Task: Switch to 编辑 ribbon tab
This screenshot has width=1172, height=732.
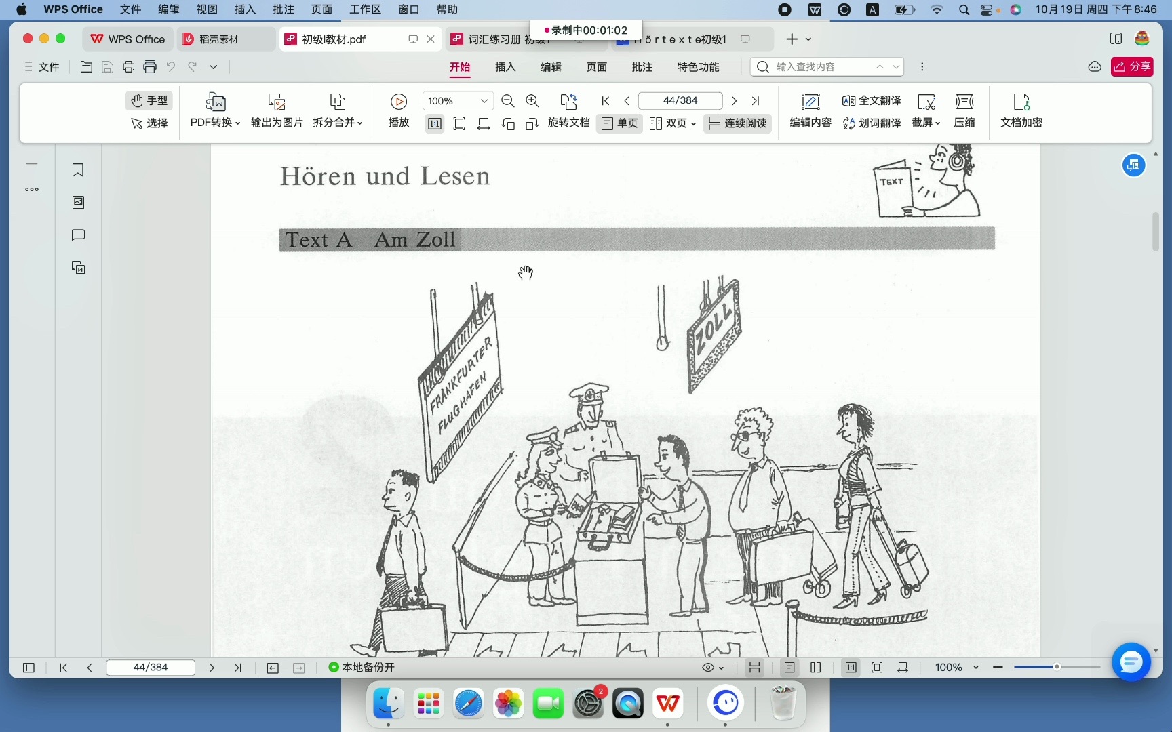Action: (551, 66)
